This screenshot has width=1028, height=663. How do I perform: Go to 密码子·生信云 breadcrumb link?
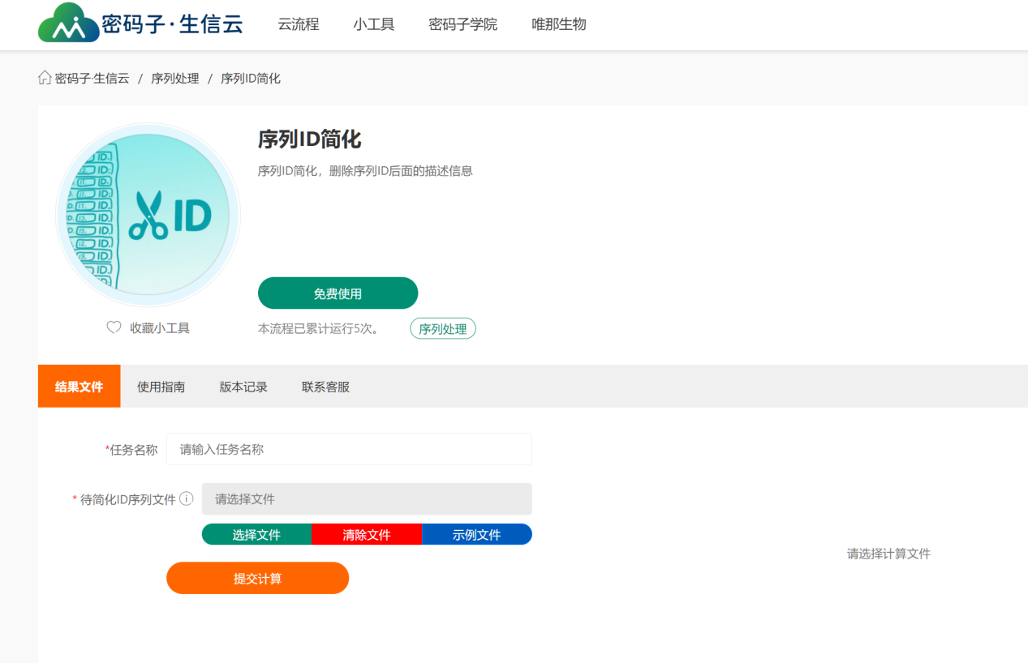(x=92, y=79)
